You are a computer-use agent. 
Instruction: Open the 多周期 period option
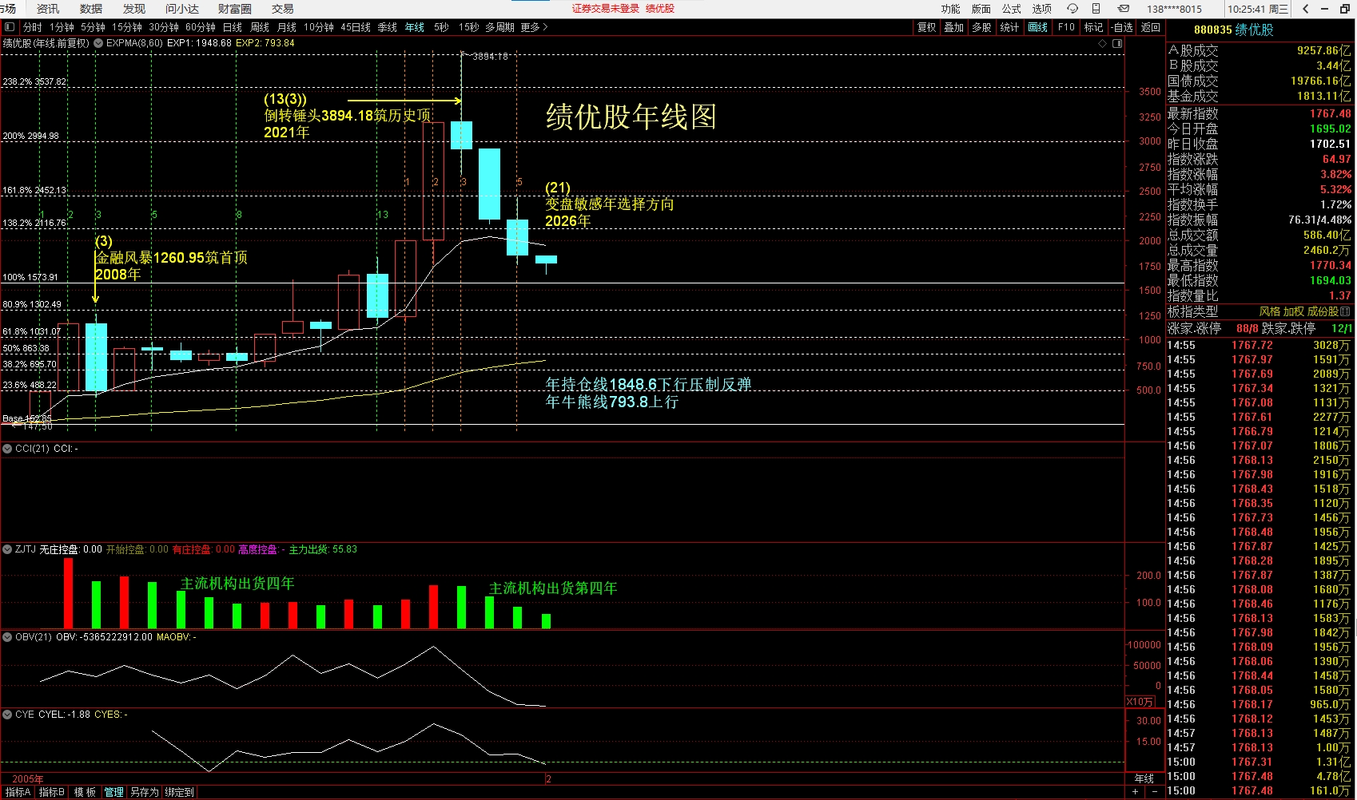(499, 27)
